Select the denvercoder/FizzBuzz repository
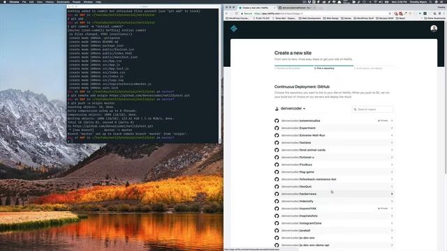This screenshot has height=251, width=447. click(x=334, y=165)
